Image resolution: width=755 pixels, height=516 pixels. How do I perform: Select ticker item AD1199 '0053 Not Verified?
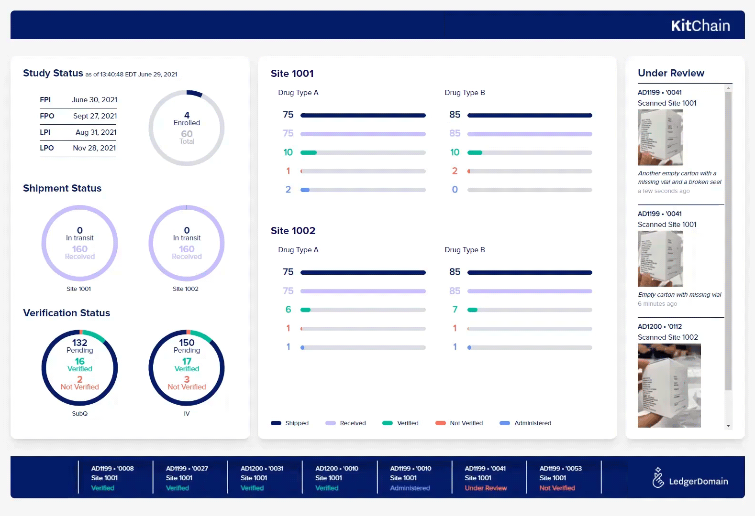pos(560,478)
